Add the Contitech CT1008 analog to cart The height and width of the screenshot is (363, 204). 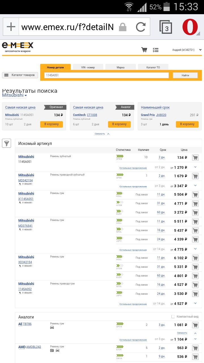[x=119, y=124]
